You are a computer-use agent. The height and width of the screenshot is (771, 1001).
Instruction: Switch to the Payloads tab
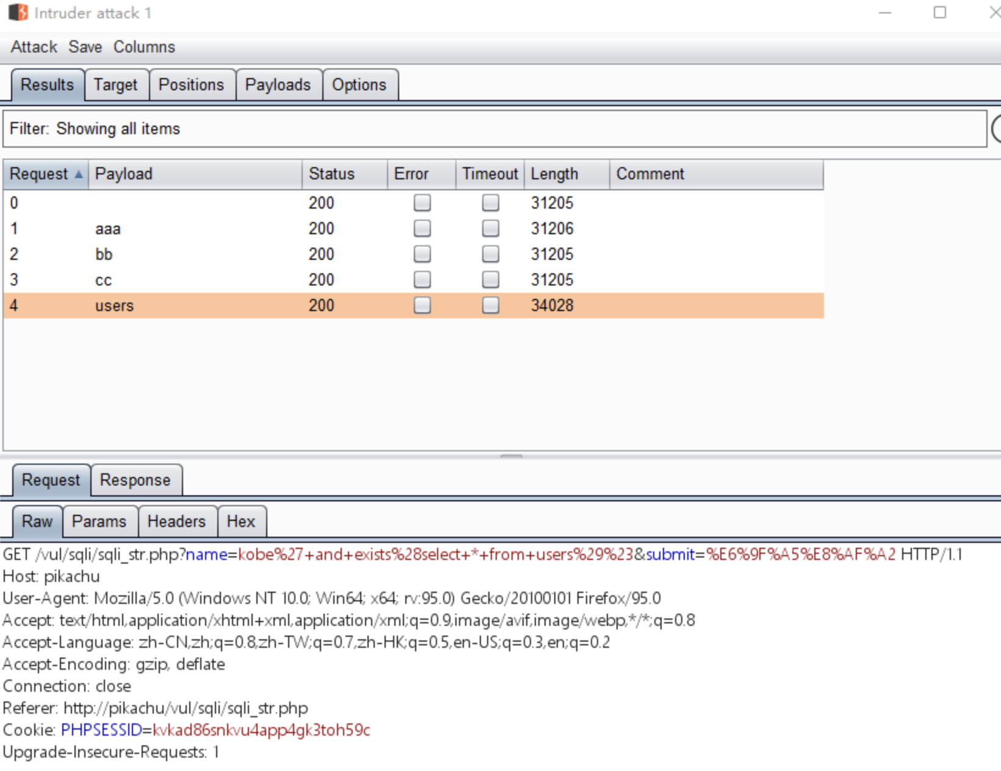[278, 85]
